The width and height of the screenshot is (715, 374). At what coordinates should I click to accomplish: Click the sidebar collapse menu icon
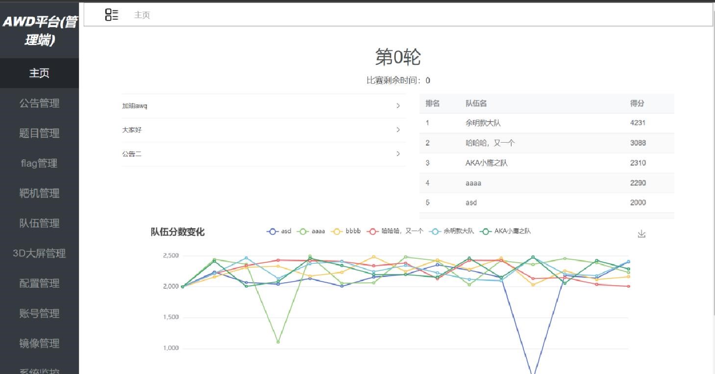coord(112,15)
